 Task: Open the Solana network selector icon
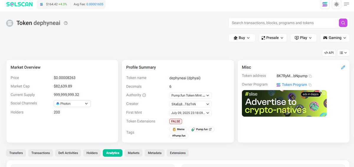coord(325,4)
